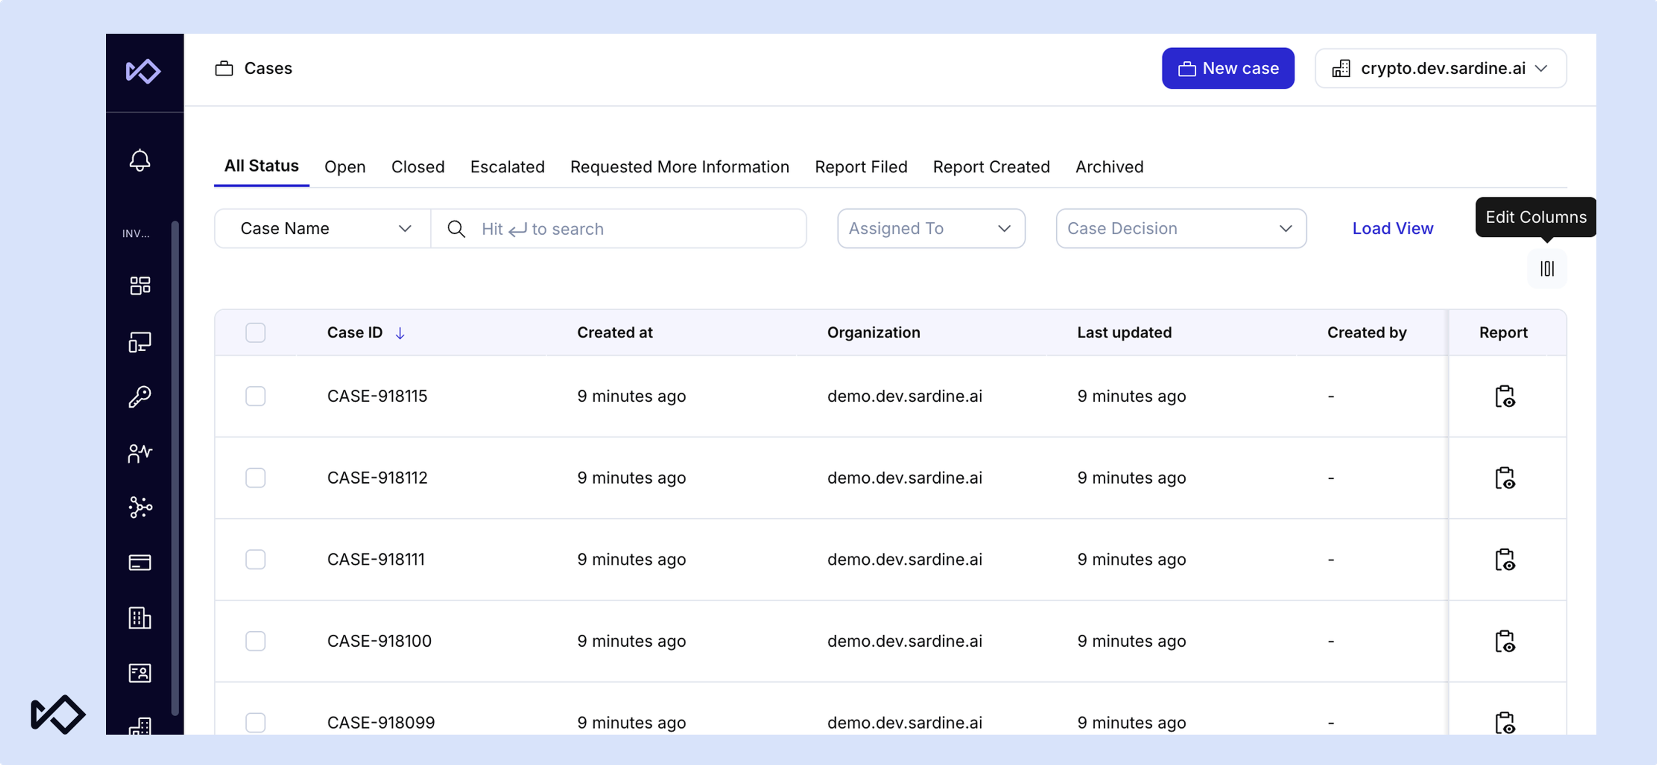Open the network graph sidebar icon
This screenshot has height=765, width=1657.
point(139,507)
